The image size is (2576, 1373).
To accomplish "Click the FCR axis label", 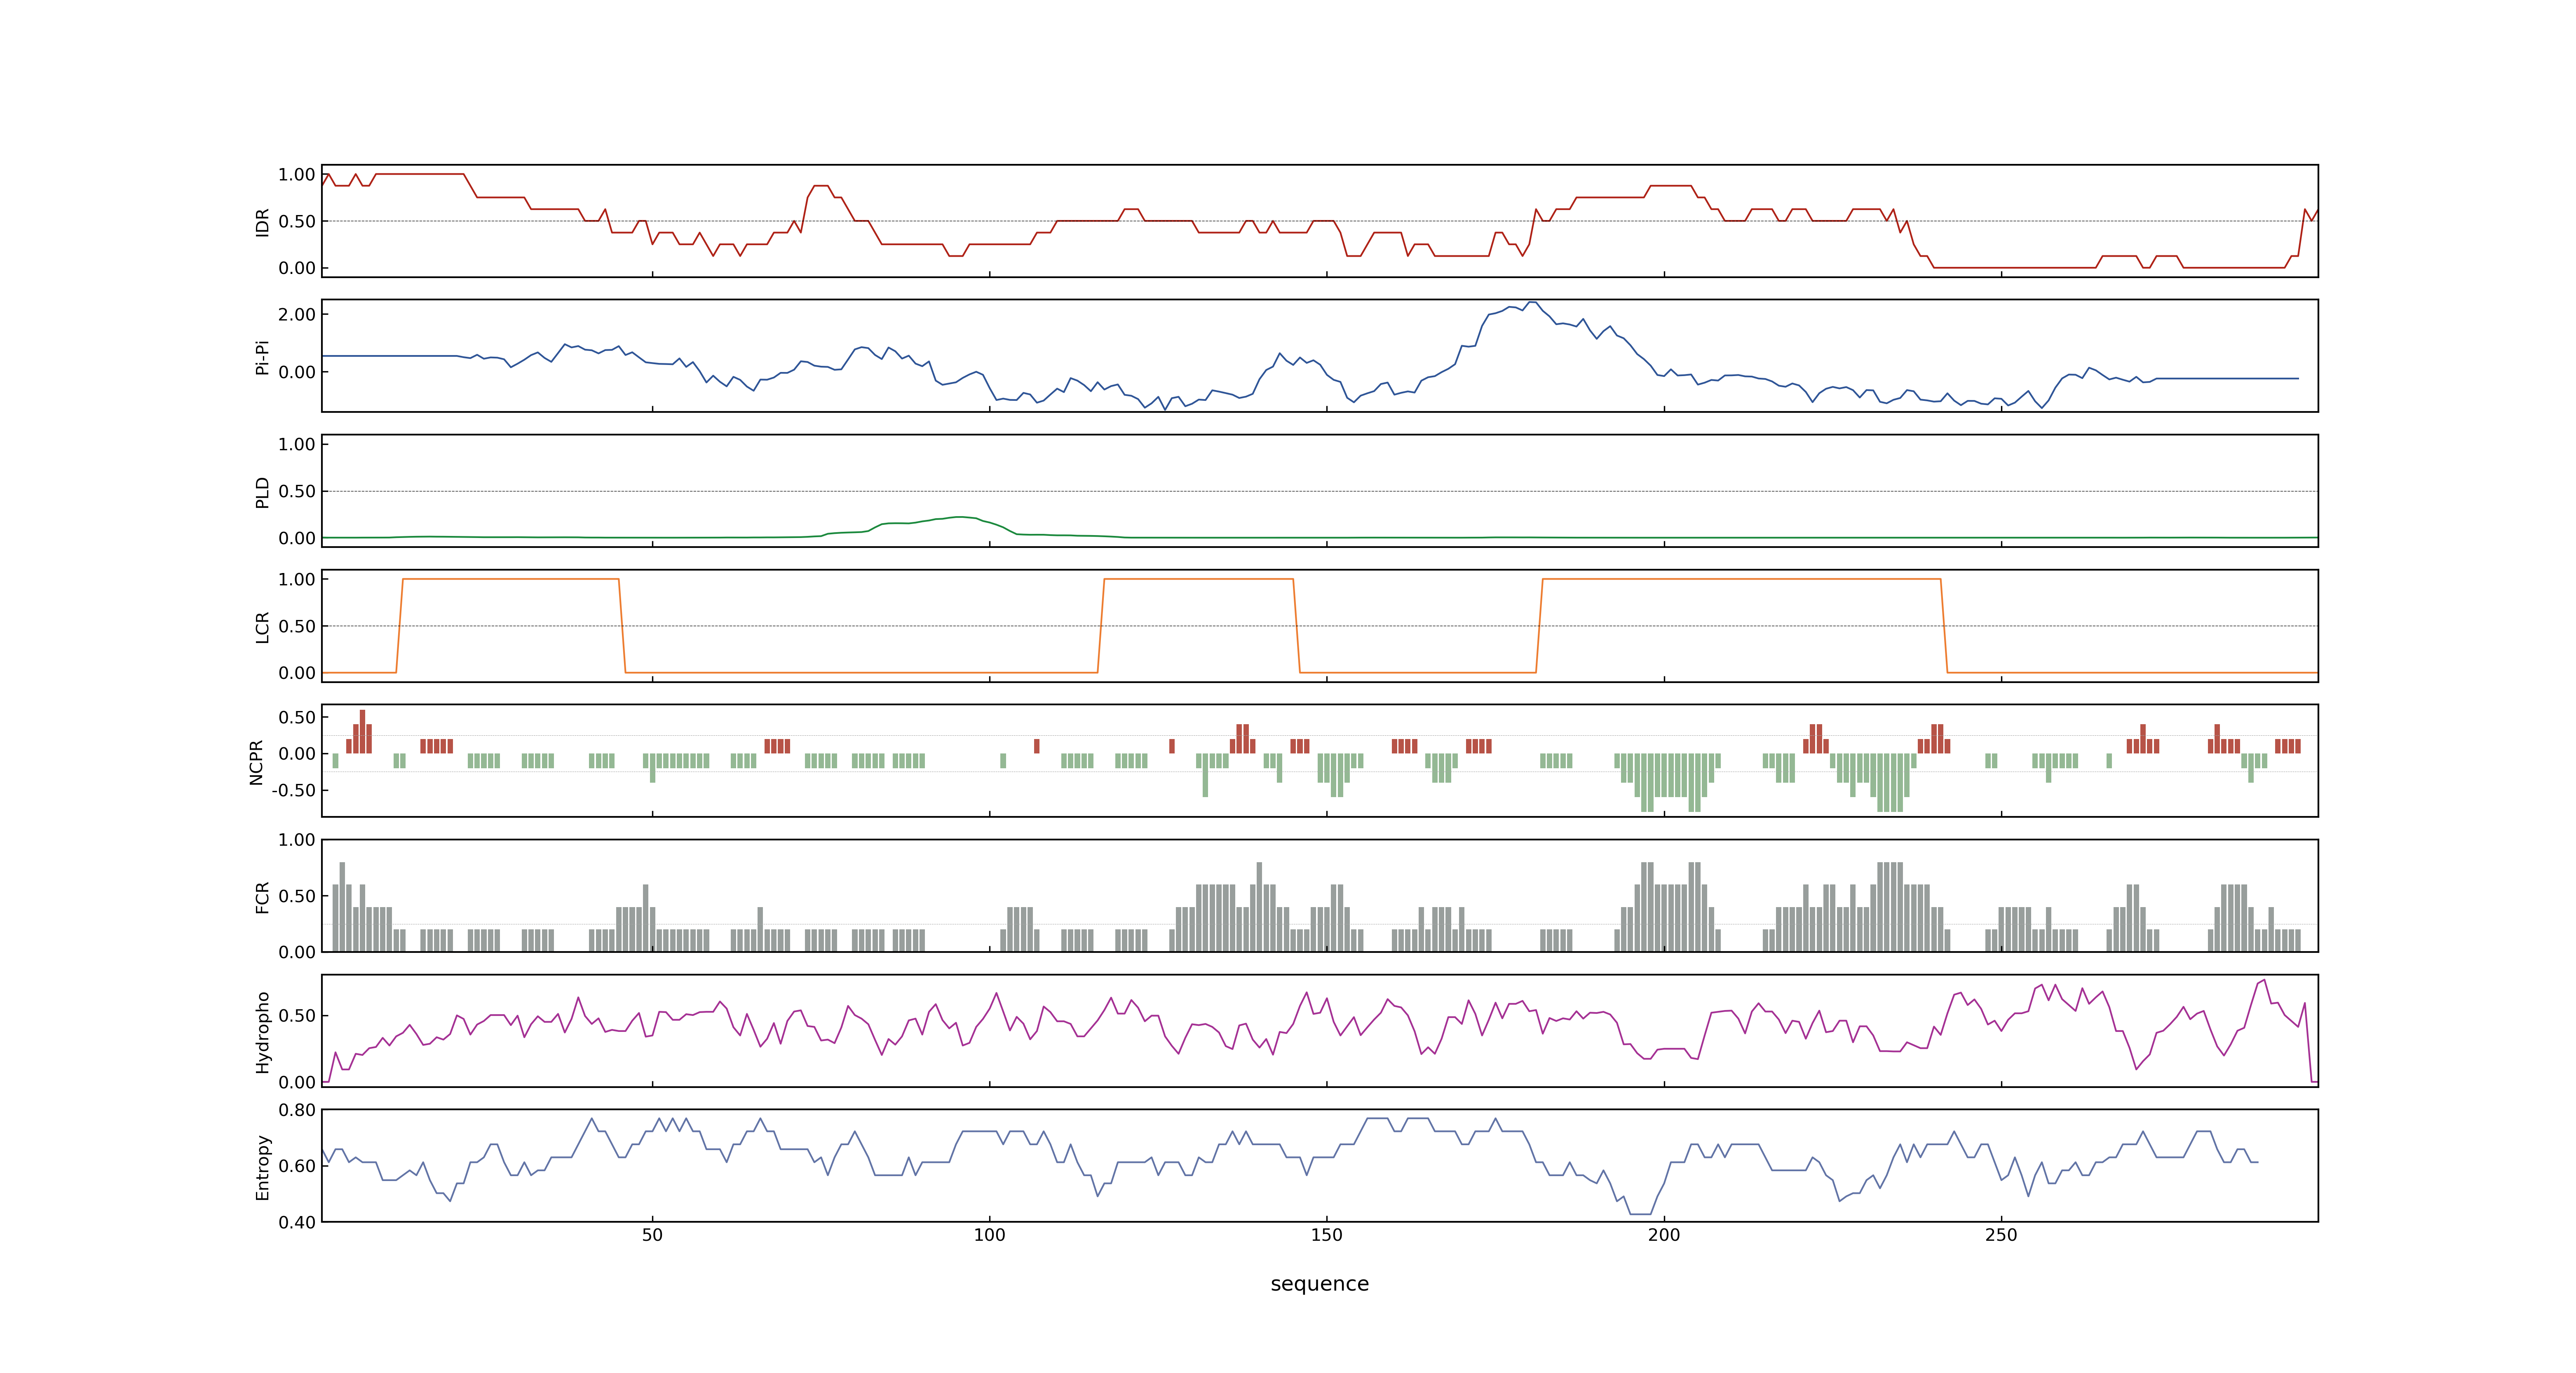I will click(x=263, y=897).
